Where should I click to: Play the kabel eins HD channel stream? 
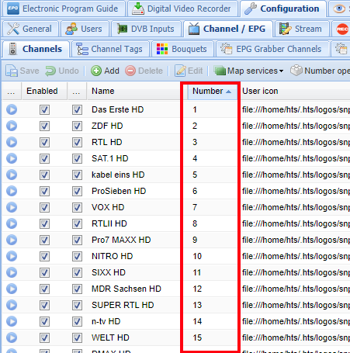[12, 175]
